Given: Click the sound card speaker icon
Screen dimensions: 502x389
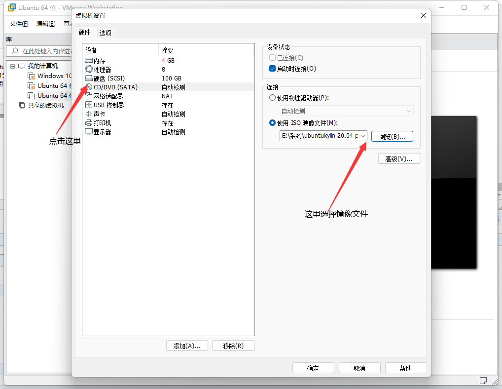Looking at the screenshot, I should [89, 114].
